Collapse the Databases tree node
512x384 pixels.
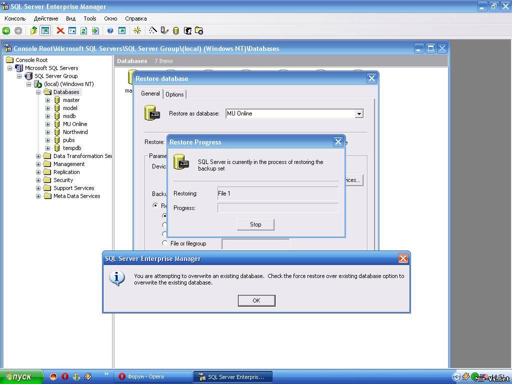[x=38, y=92]
